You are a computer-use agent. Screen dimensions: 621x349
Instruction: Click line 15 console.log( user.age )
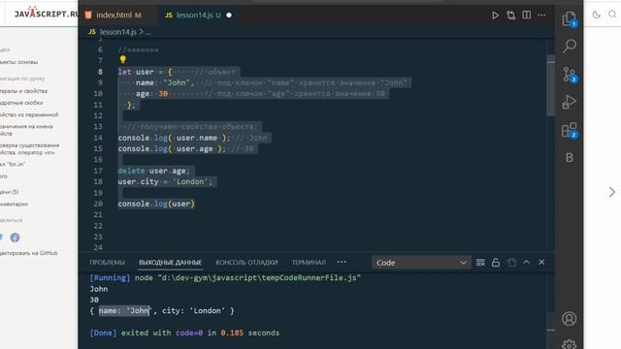(172, 148)
